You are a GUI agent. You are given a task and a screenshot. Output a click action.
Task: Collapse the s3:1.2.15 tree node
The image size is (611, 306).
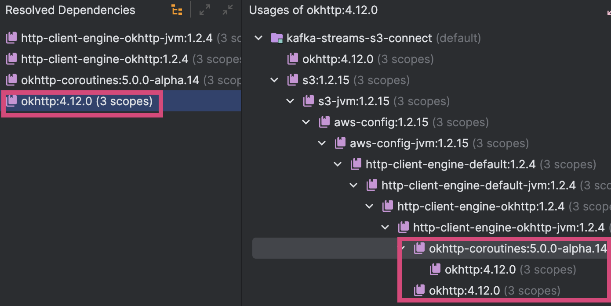click(274, 80)
